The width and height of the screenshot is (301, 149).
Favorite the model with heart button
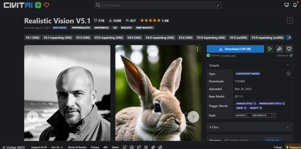pos(289,49)
